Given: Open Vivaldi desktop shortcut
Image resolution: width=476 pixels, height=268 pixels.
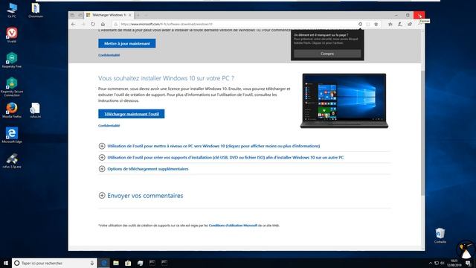Looking at the screenshot, I should pyautogui.click(x=12, y=35).
